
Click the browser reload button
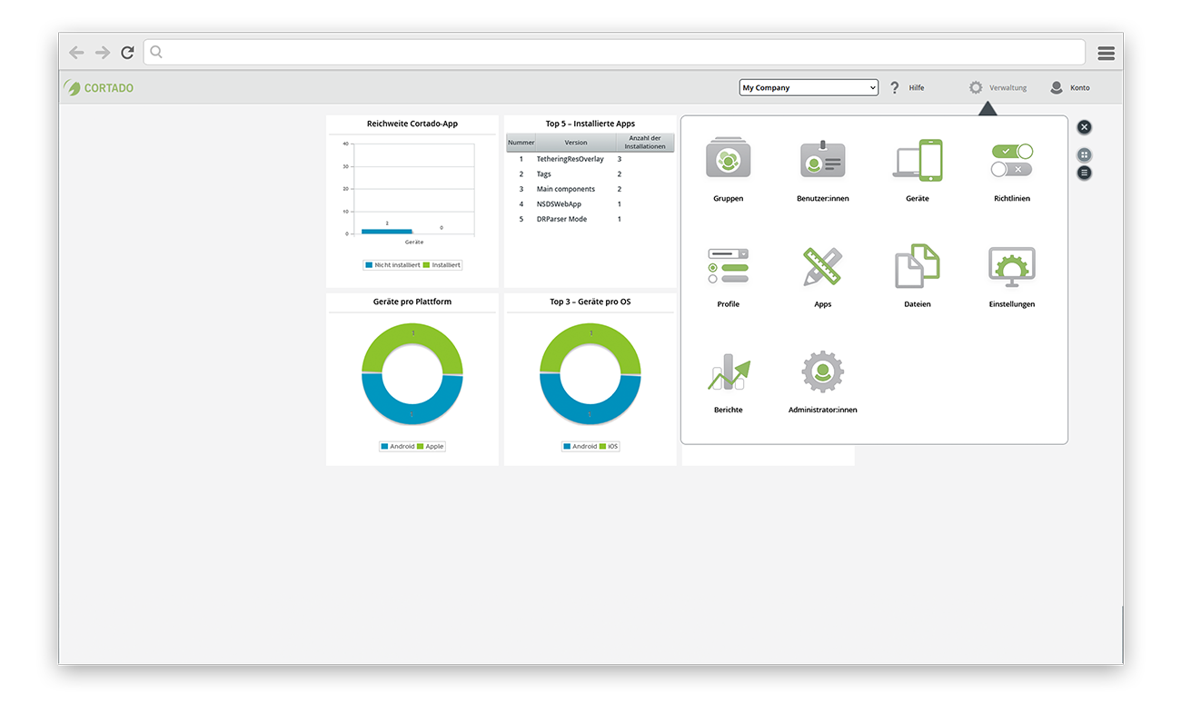coord(127,53)
